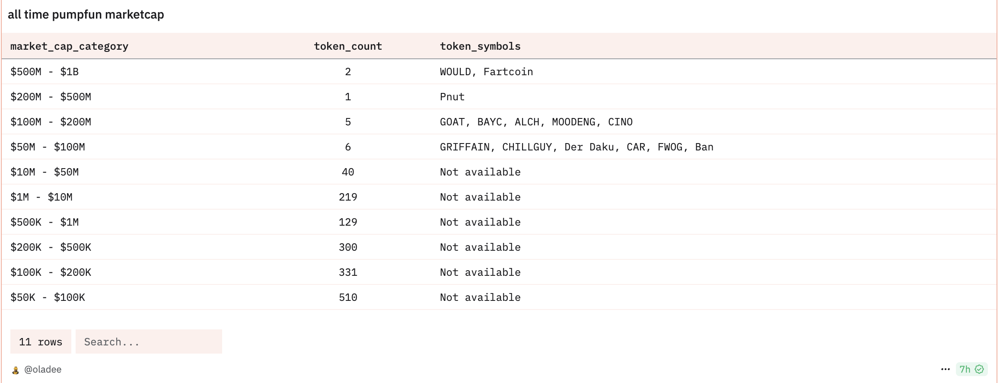Click the token count value 219
The height and width of the screenshot is (383, 1000).
(x=347, y=197)
